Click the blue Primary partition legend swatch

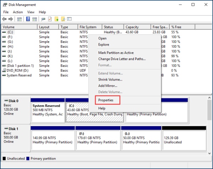(28, 158)
